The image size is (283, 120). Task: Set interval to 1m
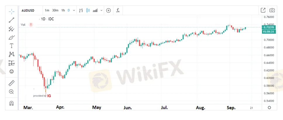[47, 10]
